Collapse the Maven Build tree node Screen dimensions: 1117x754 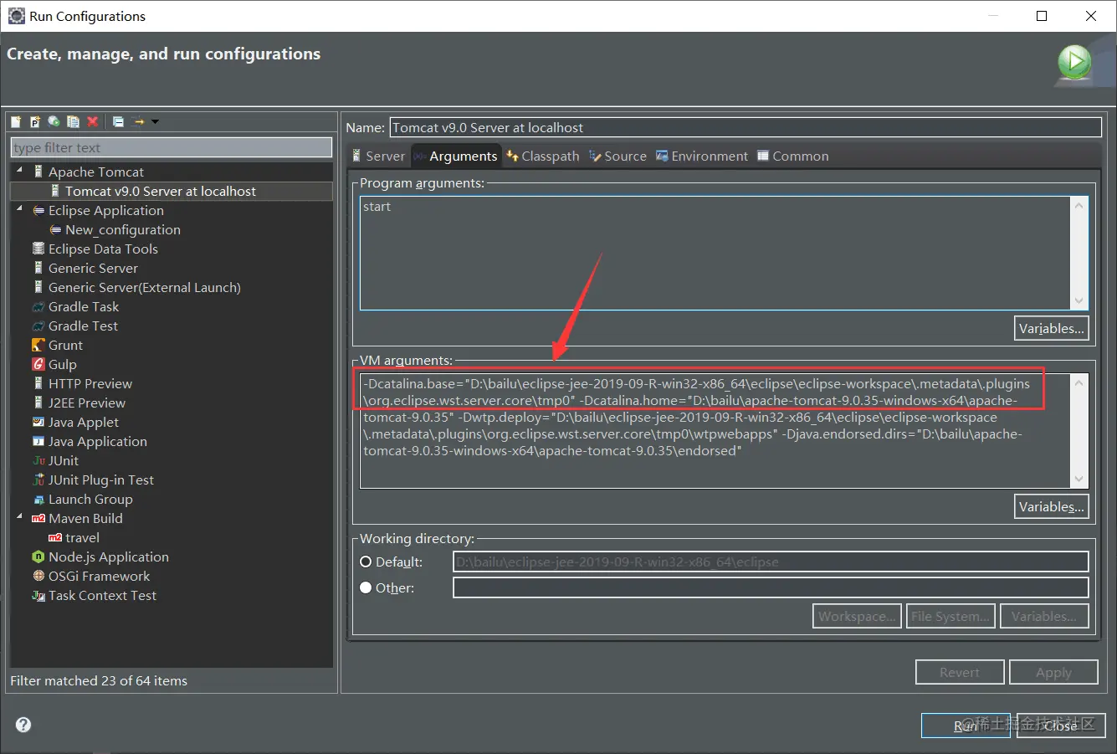(19, 516)
